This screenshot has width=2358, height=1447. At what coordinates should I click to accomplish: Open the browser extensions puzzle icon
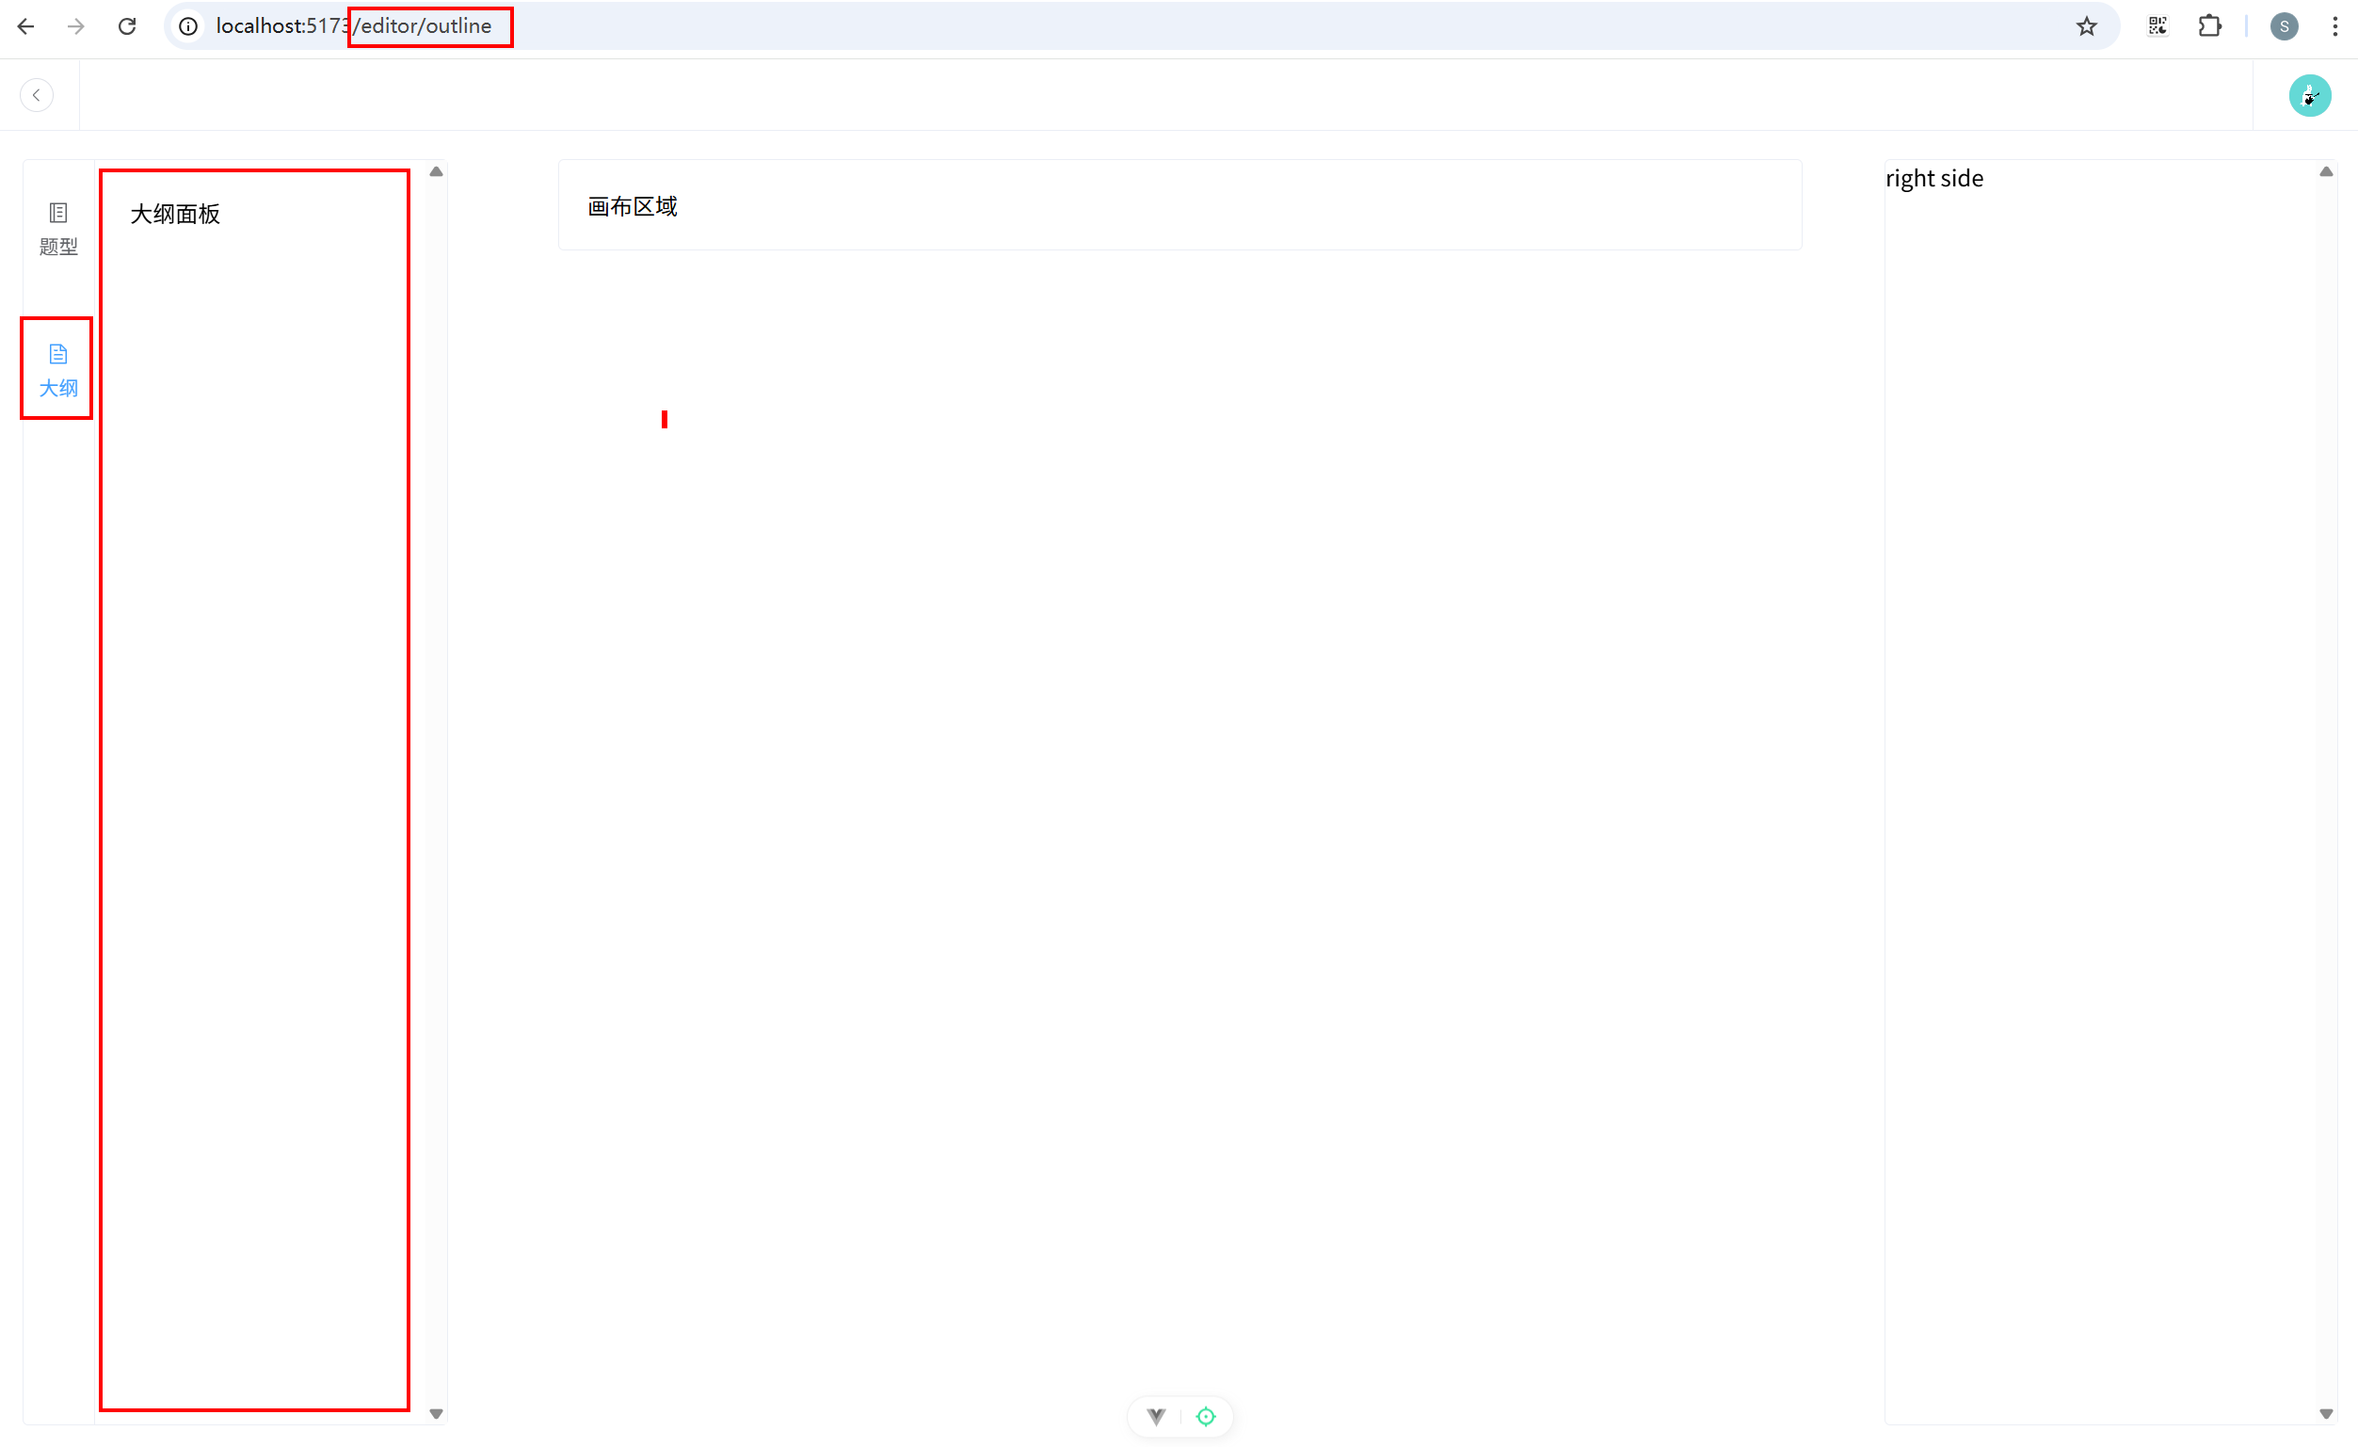(x=2209, y=25)
